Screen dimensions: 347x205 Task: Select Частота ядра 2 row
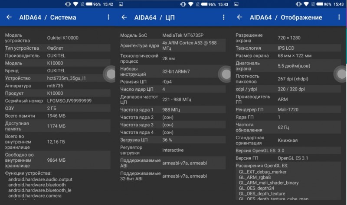(x=173, y=117)
